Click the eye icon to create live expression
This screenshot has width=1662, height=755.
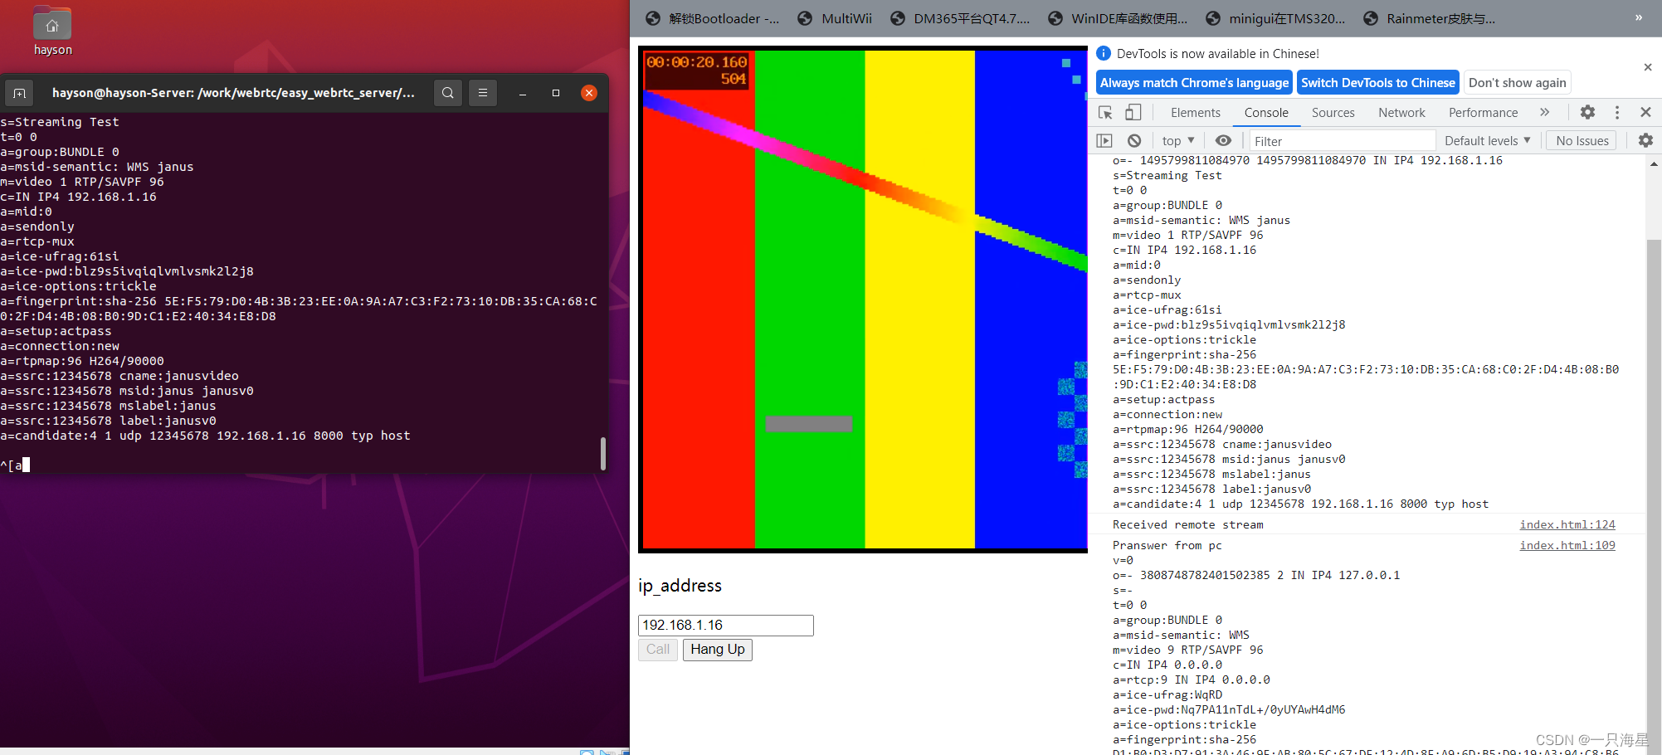pos(1223,140)
